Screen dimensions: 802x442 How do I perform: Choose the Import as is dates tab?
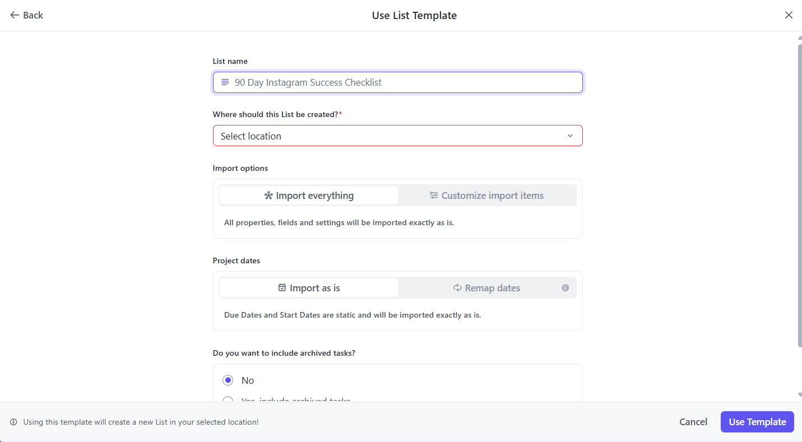tap(309, 288)
